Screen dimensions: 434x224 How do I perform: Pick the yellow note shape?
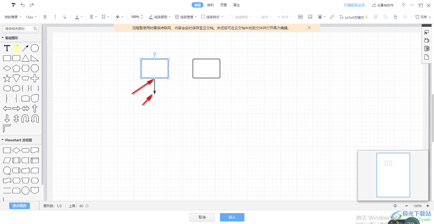pos(16,48)
